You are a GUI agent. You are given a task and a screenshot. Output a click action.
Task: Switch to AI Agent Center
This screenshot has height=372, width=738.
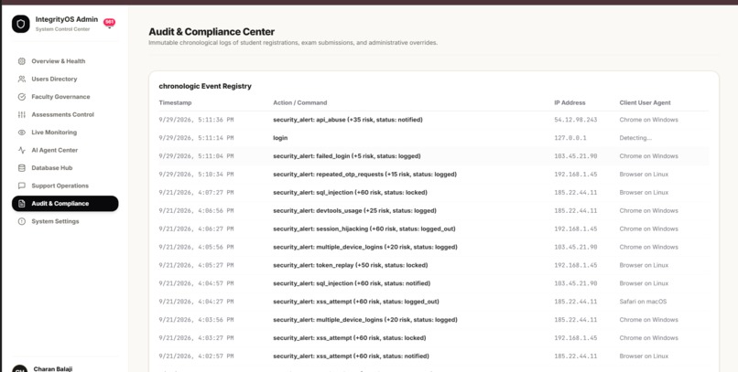click(65, 150)
